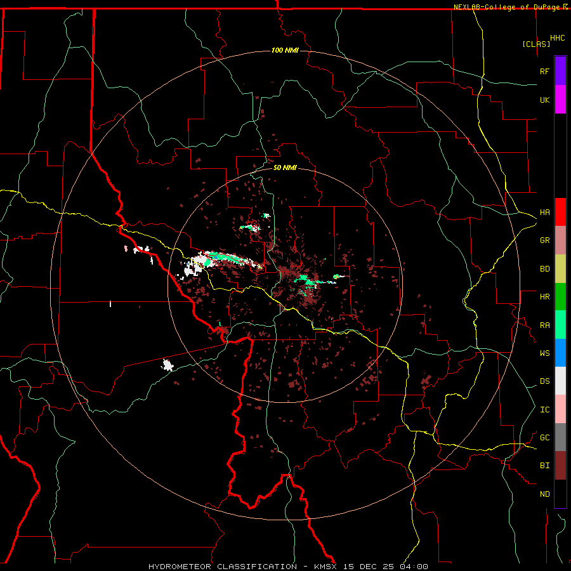Click the "100 NMI" range ring label
The height and width of the screenshot is (571, 571).
tap(285, 50)
